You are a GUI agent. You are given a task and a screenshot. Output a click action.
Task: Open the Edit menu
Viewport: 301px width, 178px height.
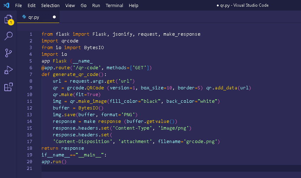[32, 6]
